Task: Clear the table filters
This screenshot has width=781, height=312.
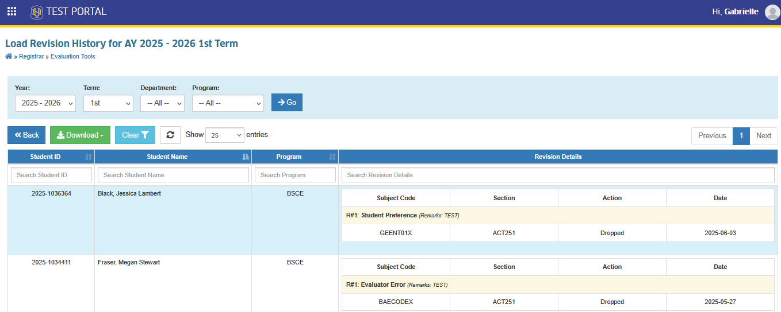Action: pyautogui.click(x=135, y=135)
